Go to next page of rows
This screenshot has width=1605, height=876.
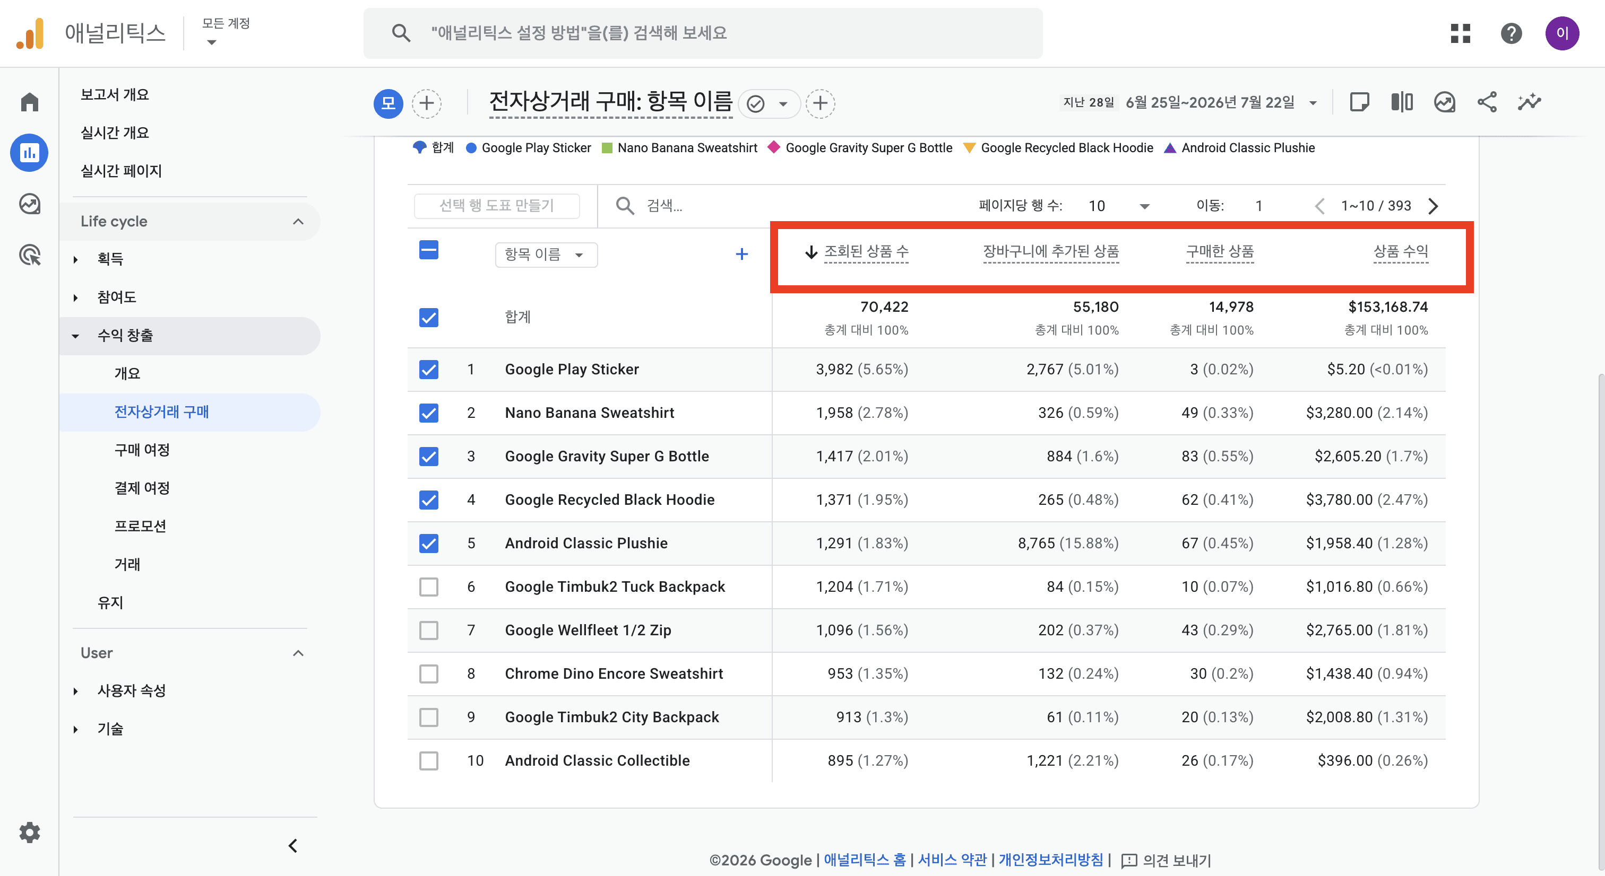point(1433,206)
